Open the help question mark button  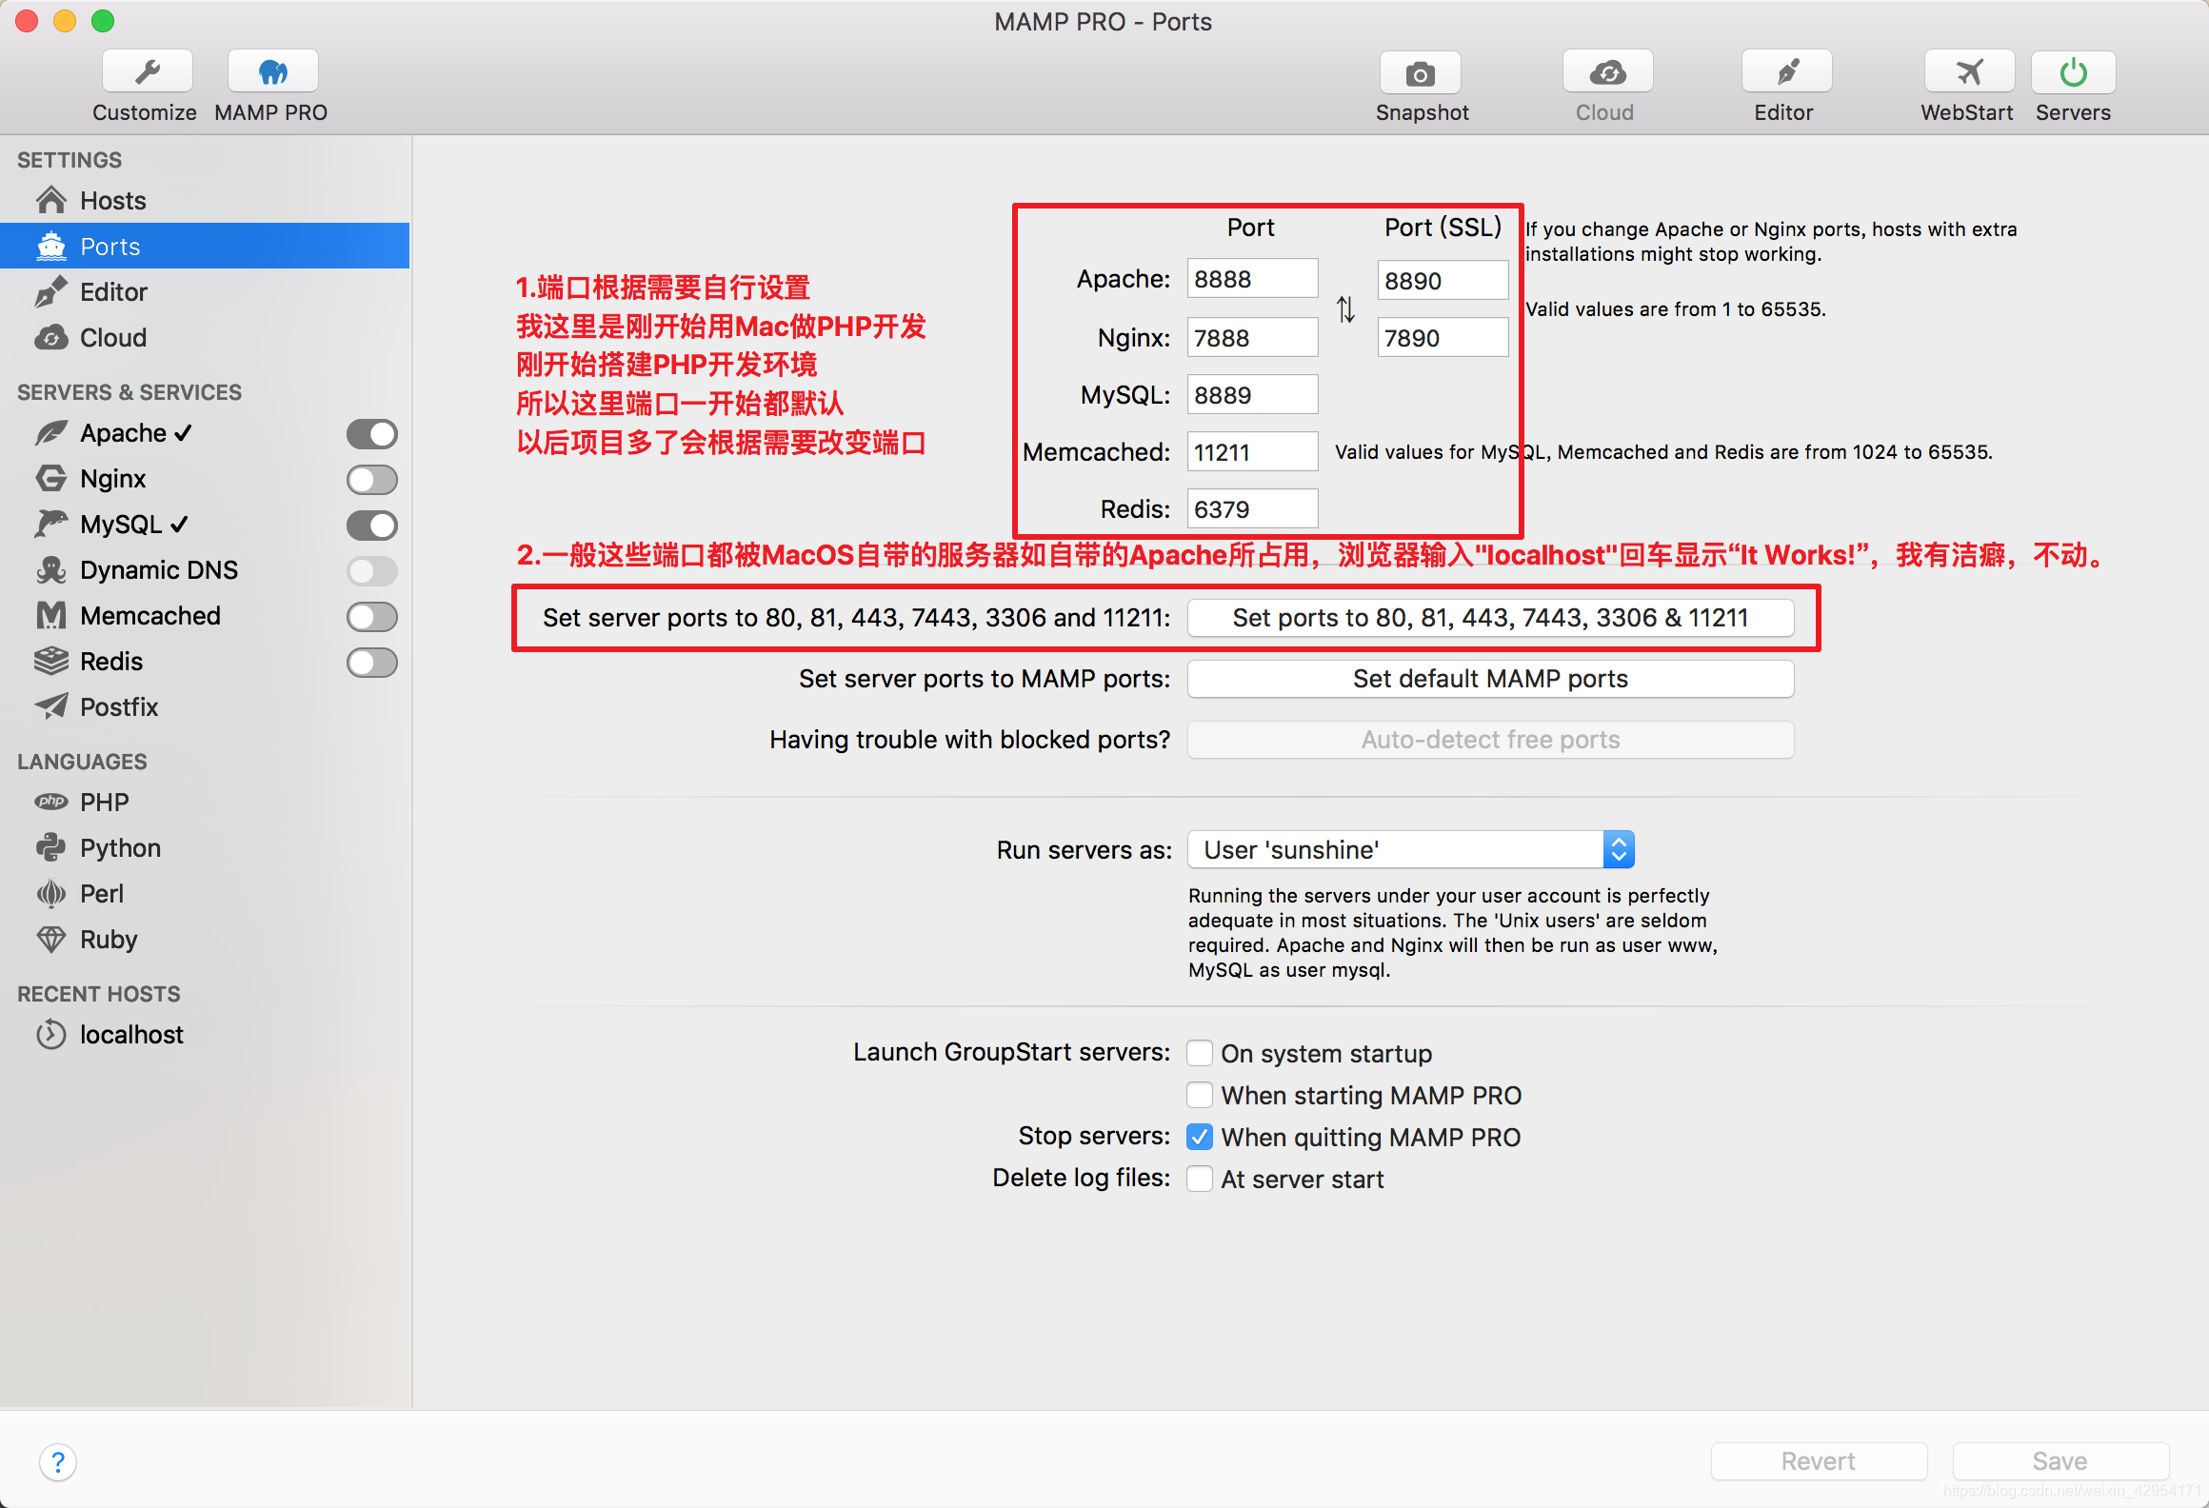[x=58, y=1461]
